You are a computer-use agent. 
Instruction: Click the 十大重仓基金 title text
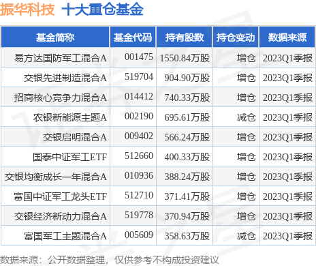click(102, 10)
